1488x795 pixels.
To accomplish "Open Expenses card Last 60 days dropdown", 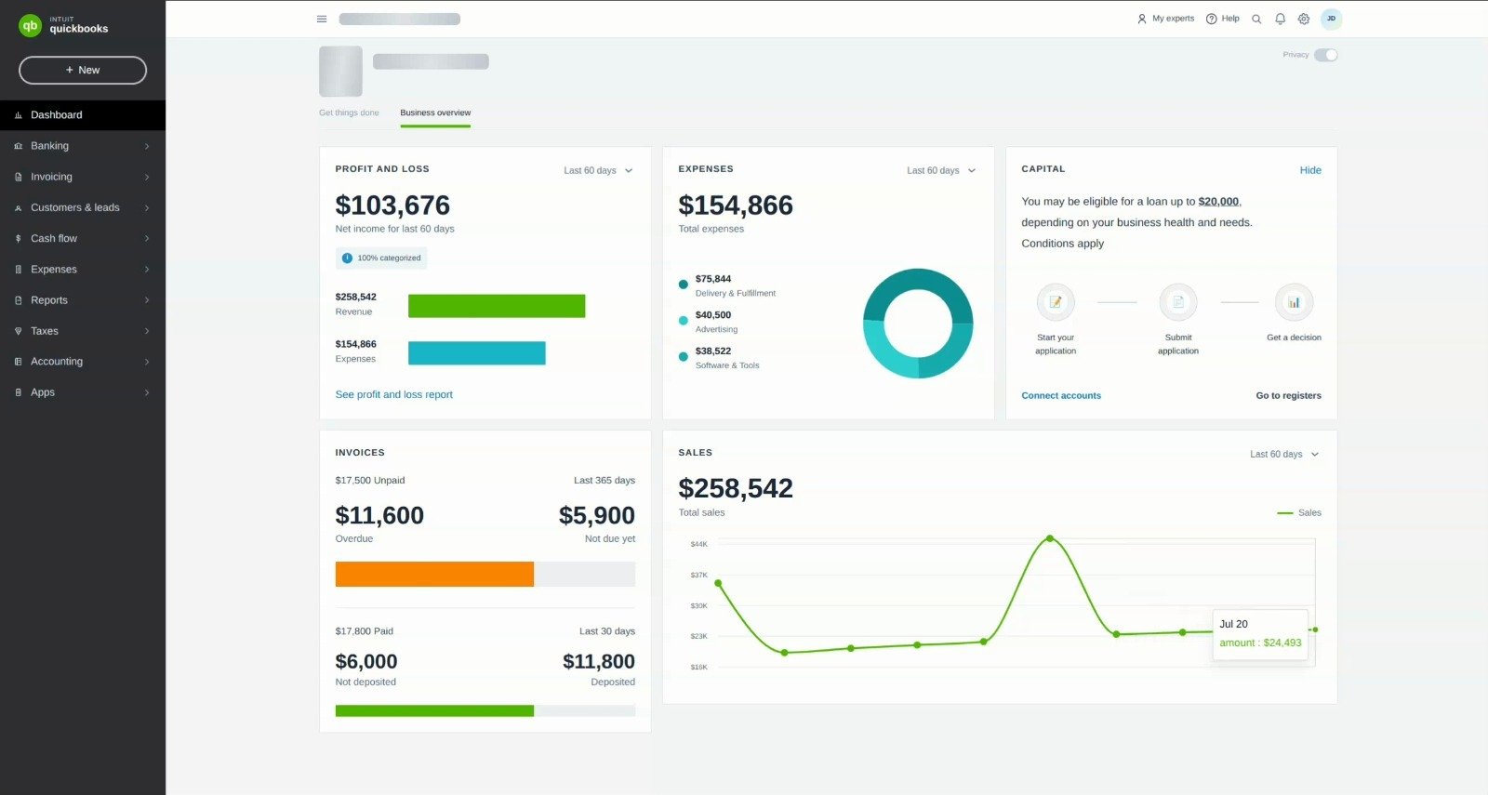I will [x=941, y=170].
